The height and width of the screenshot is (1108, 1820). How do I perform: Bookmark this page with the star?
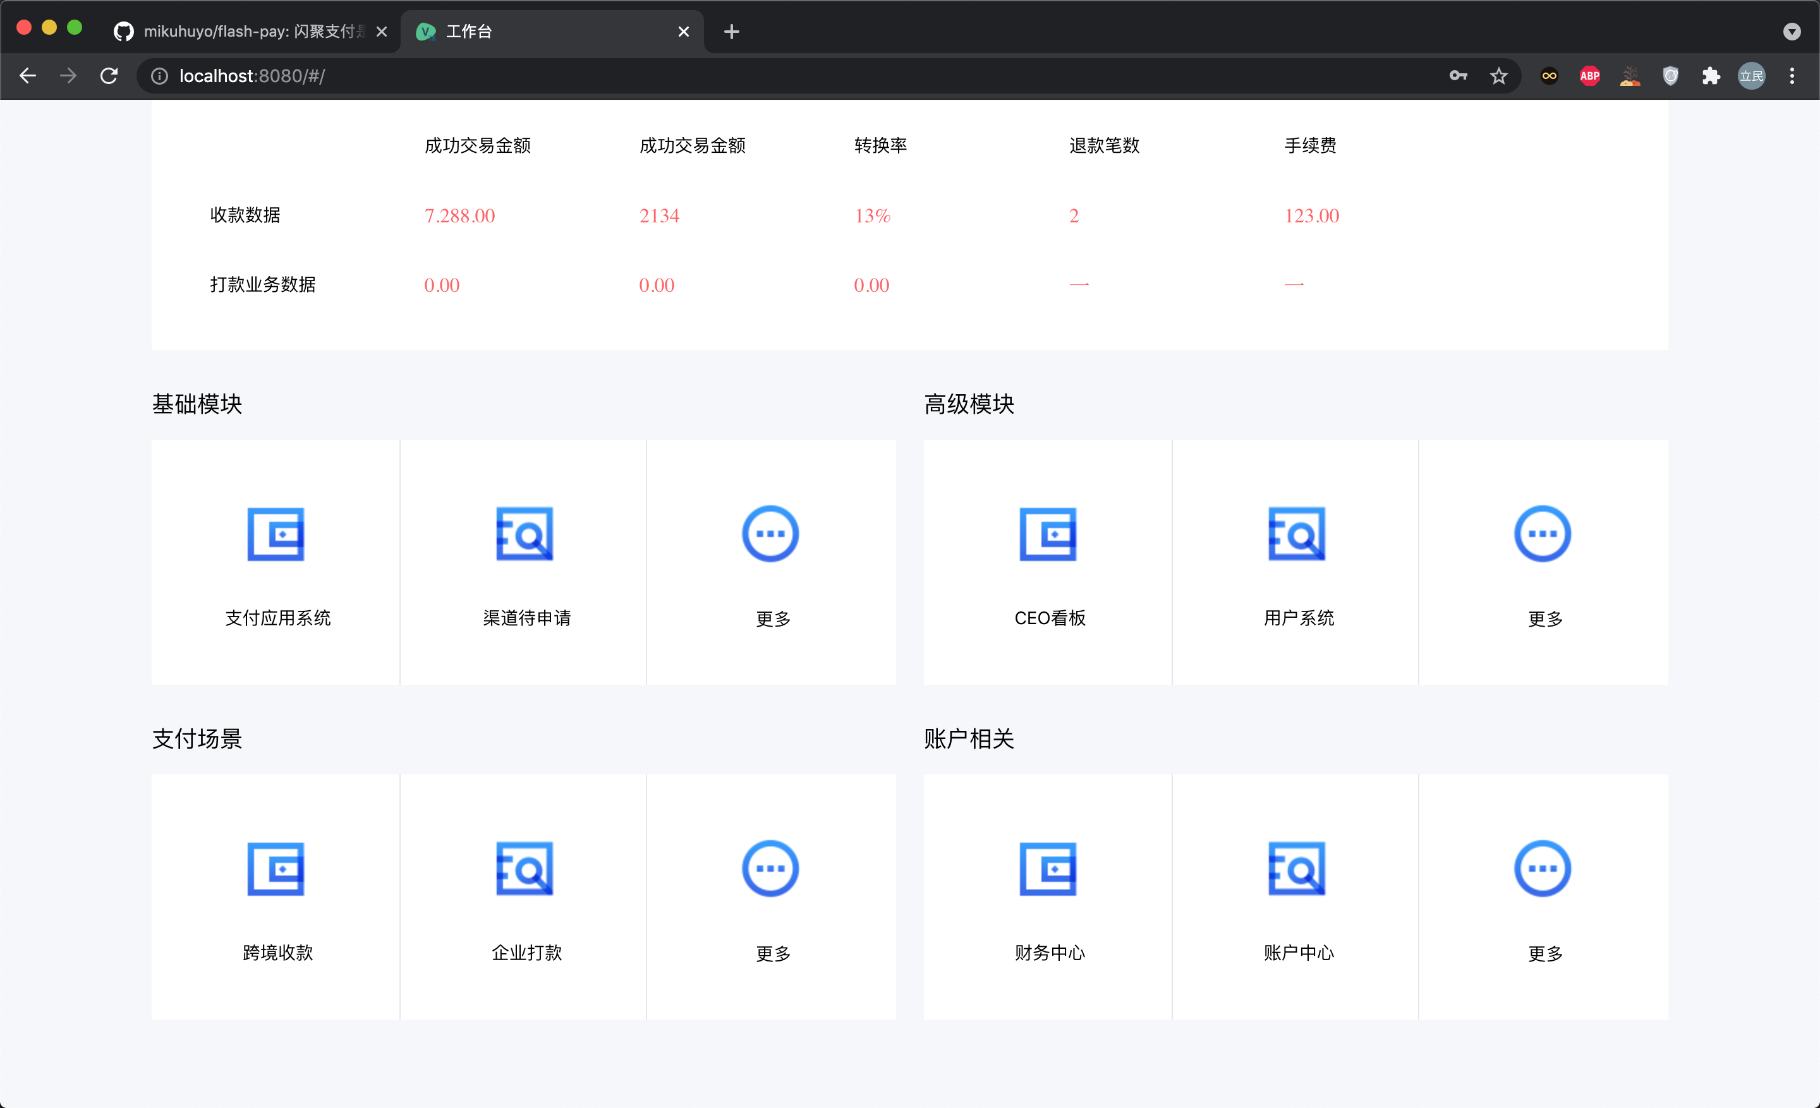pyautogui.click(x=1498, y=75)
